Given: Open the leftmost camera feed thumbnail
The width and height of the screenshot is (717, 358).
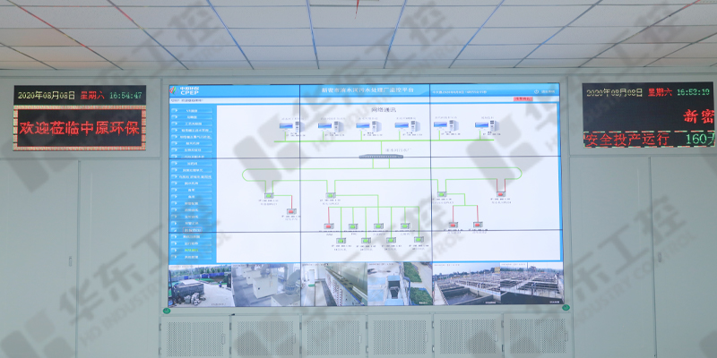Looking at the screenshot, I should coord(200,284).
